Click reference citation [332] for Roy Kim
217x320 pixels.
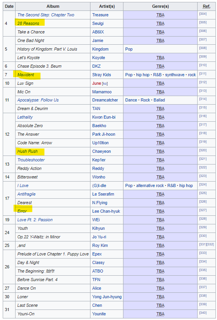210,244
